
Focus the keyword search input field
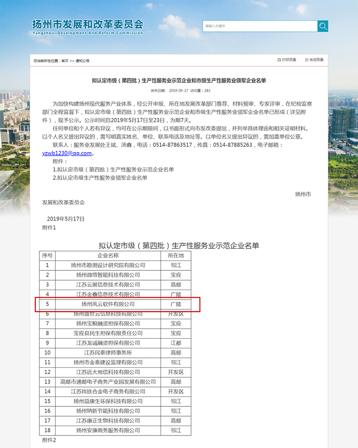(x=260, y=26)
